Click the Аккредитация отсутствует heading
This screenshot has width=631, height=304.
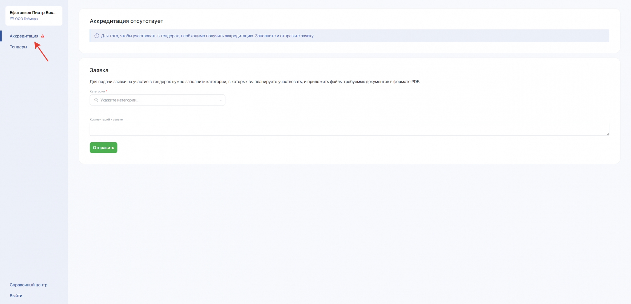tap(126, 21)
